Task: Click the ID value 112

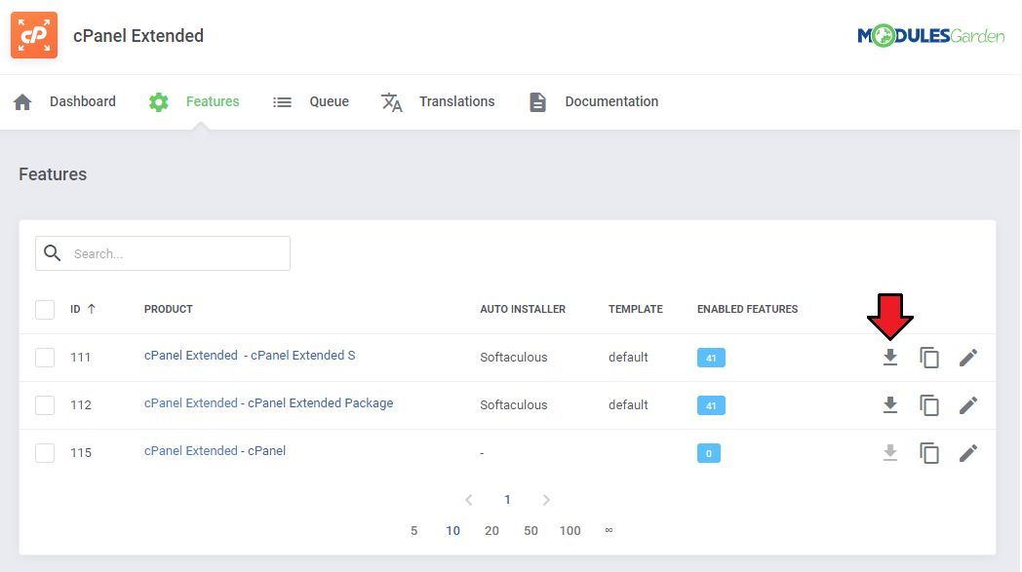Action: point(81,405)
